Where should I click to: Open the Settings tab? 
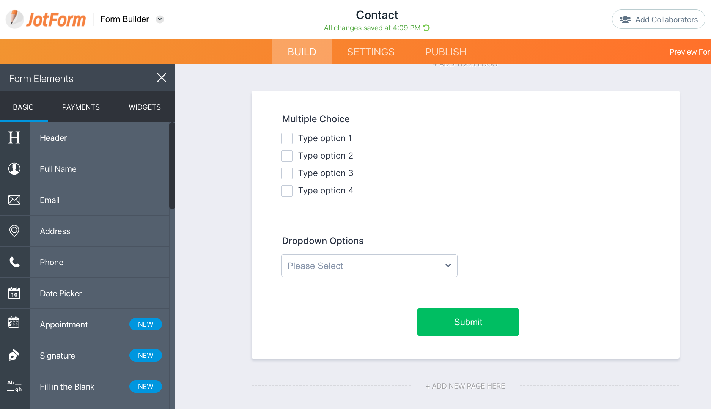(371, 52)
